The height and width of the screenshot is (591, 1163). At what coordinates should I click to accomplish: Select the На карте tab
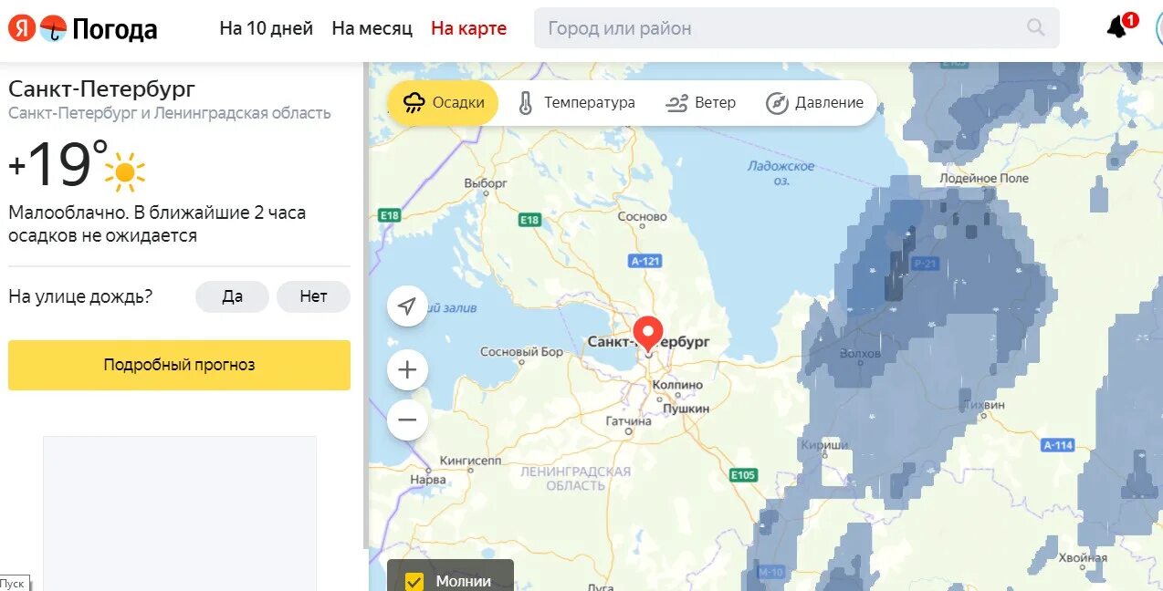pos(468,28)
